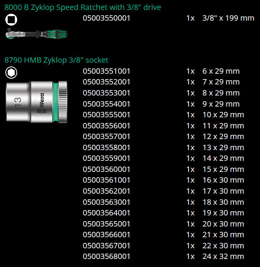This screenshot has height=267, width=260.
Task: Click article number 05003568001
Action: 106,256
